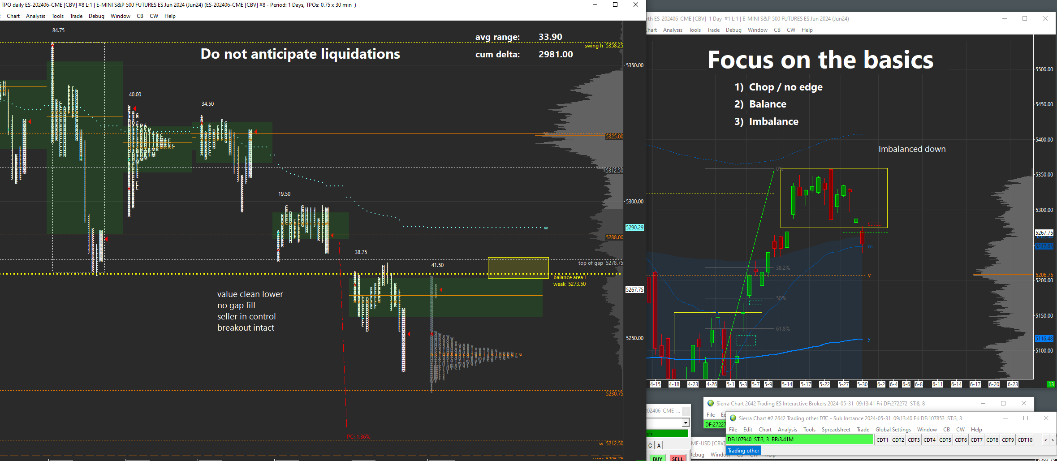Click the CDT2 control bar button
Screen dimensions: 1057x461
898,440
